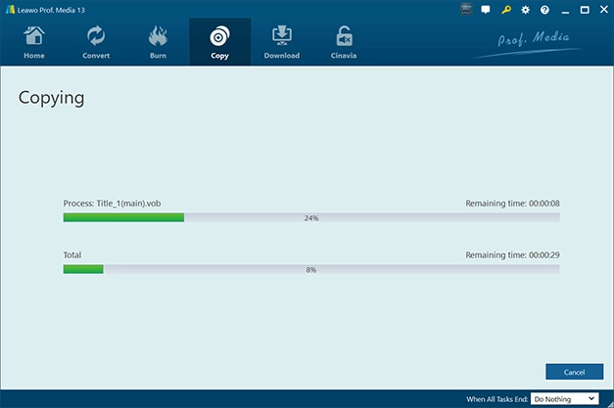The width and height of the screenshot is (614, 408).
Task: Click the yellow key registration icon
Action: coord(506,10)
